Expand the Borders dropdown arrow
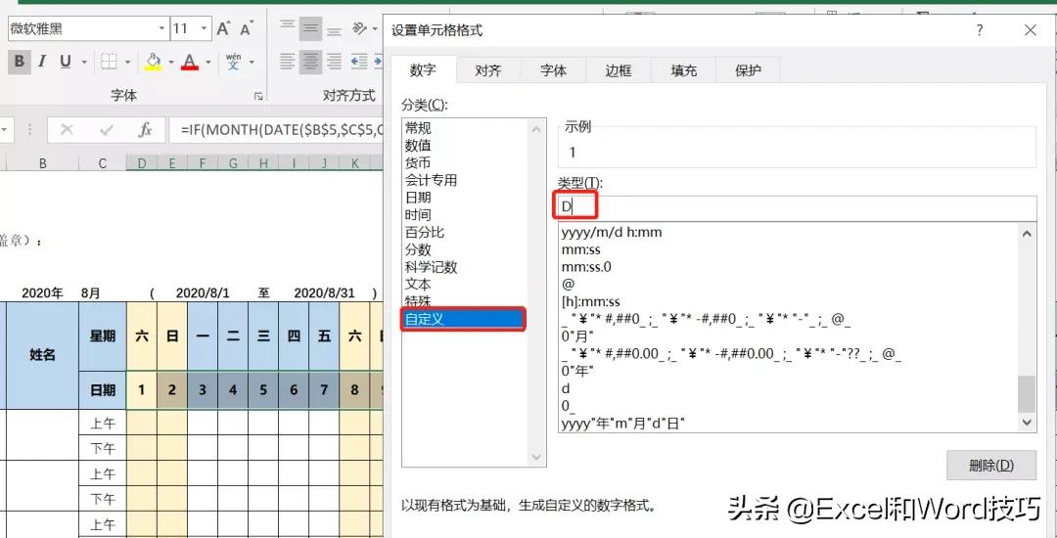Image resolution: width=1057 pixels, height=538 pixels. pos(127,62)
